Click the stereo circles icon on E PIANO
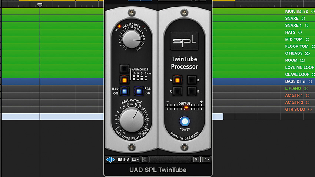This screenshot has height=177, width=315. click(306, 89)
